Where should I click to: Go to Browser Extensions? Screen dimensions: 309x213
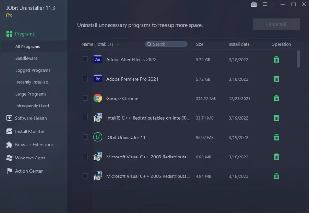coord(34,145)
